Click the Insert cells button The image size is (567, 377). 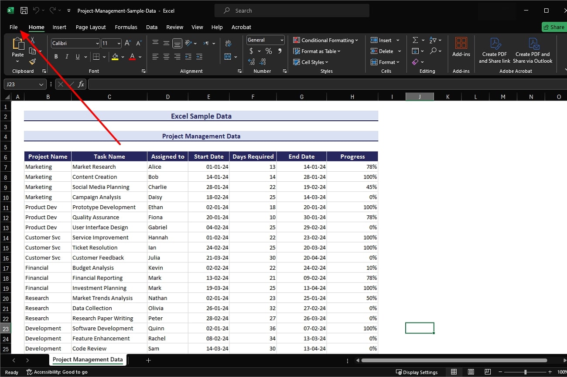[381, 40]
